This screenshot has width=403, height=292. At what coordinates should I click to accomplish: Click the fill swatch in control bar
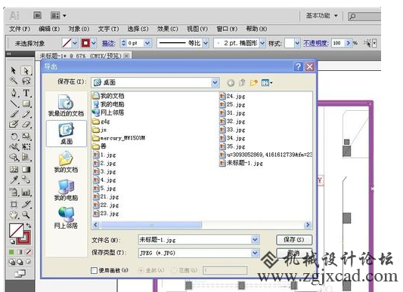click(x=67, y=43)
